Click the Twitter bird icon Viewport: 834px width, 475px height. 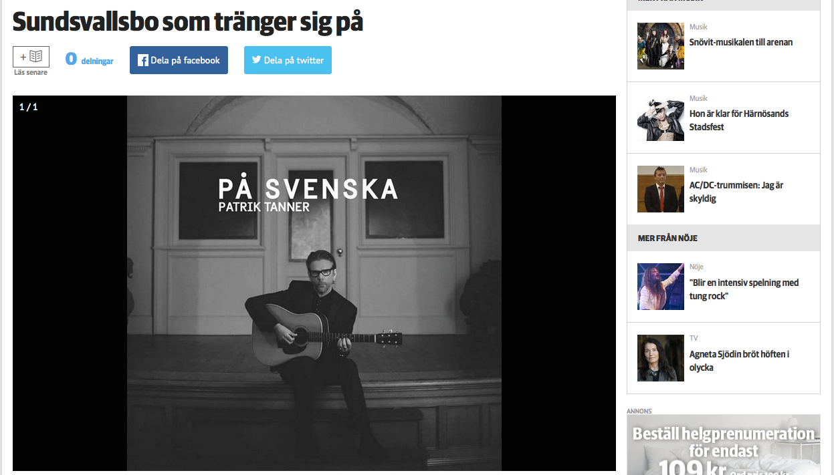tap(256, 60)
